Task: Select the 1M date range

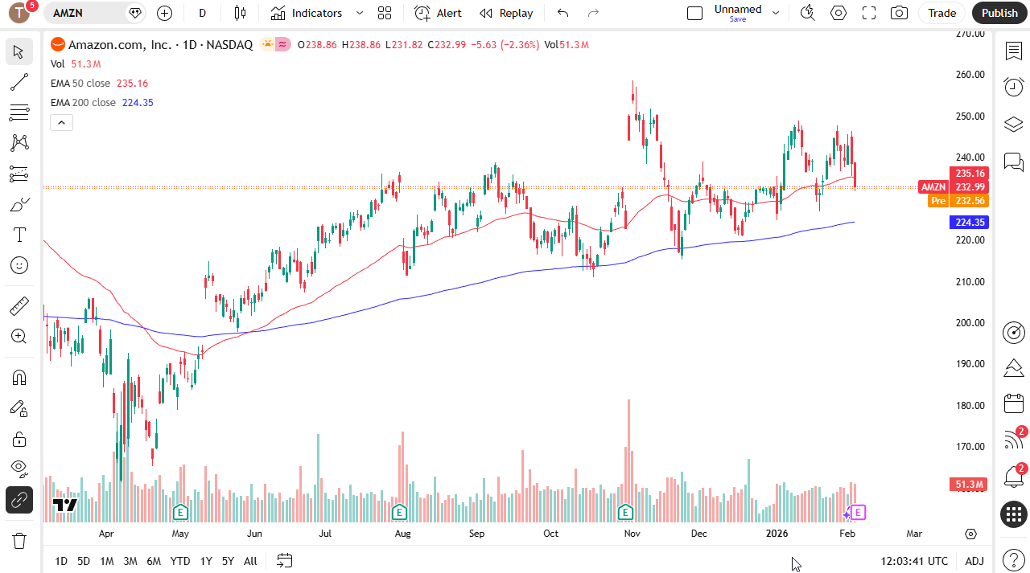Action: point(106,561)
